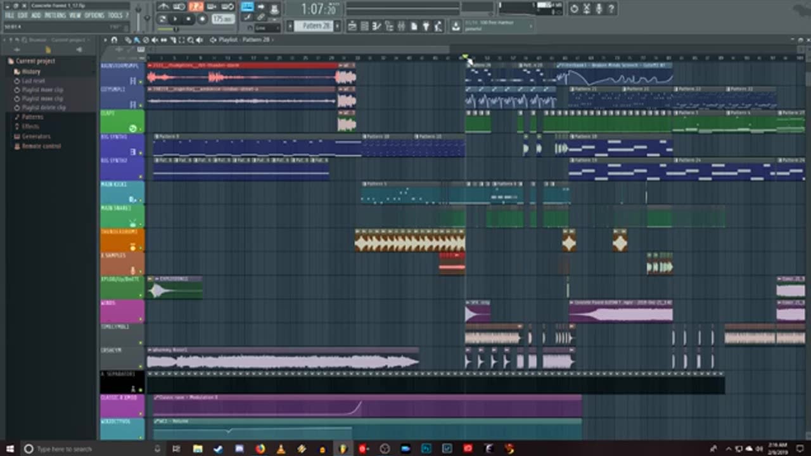The image size is (811, 456).
Task: Click the master volume slider
Action: [x=139, y=19]
